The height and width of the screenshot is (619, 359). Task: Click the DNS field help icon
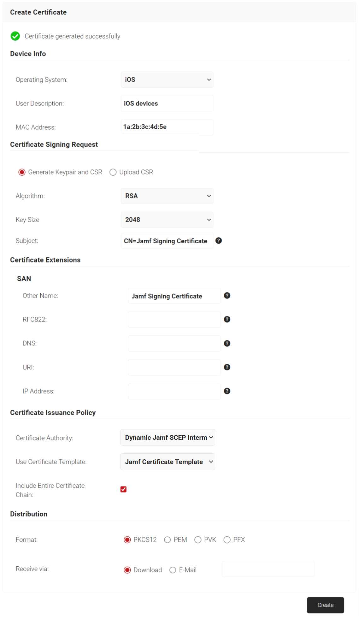(227, 343)
